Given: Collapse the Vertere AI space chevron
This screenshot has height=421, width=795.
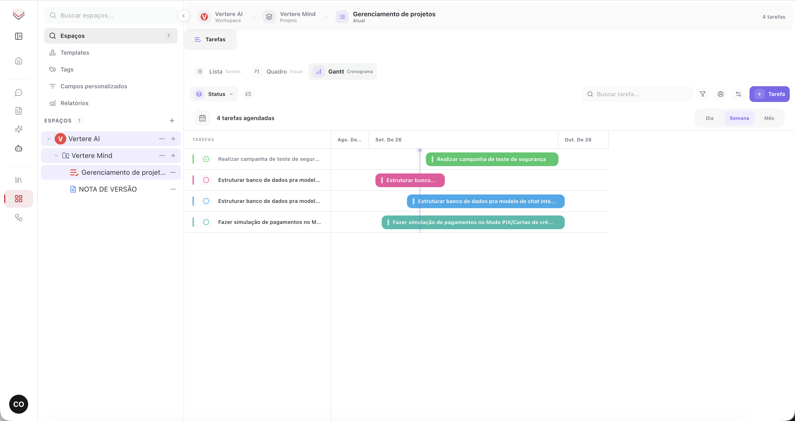Looking at the screenshot, I should click(49, 139).
